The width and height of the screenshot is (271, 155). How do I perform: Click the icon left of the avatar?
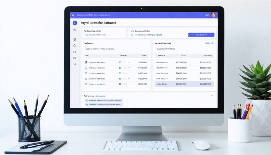click(x=207, y=15)
